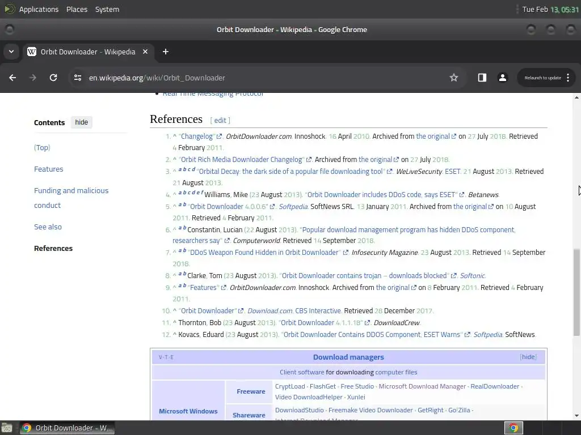The height and width of the screenshot is (435, 581).
Task: Open a new browser tab
Action: [166, 52]
